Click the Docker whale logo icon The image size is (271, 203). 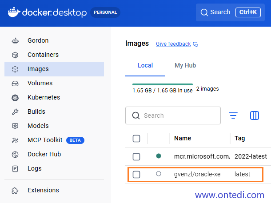14,12
